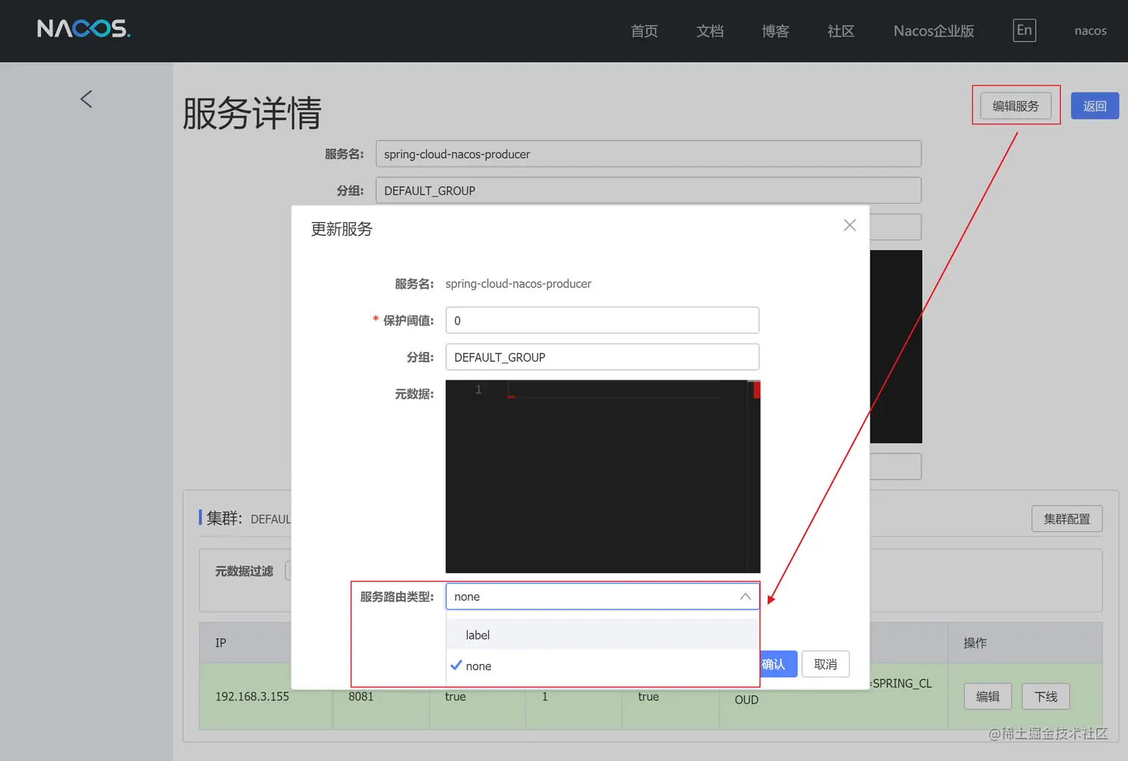Viewport: 1128px width, 761px height.
Task: Close the 更新服务 dialog
Action: pos(849,225)
